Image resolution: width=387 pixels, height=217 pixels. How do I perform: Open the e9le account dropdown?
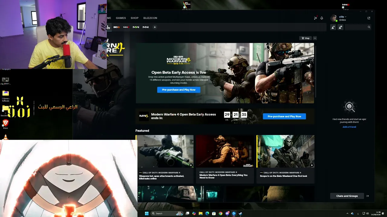tap(343, 17)
